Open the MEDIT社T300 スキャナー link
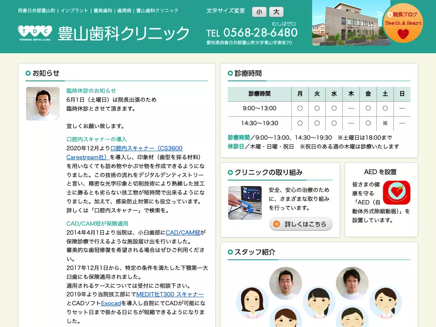The height and width of the screenshot is (327, 436). 170,294
